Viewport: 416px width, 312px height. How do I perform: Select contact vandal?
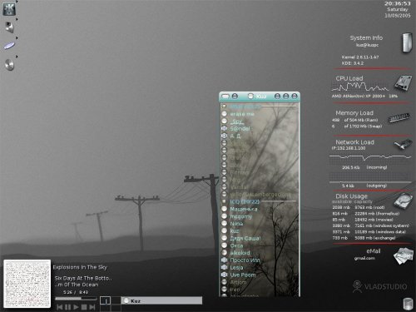(x=239, y=187)
